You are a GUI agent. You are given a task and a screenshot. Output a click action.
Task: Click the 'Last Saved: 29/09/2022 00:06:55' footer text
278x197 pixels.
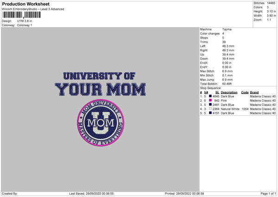91,193
